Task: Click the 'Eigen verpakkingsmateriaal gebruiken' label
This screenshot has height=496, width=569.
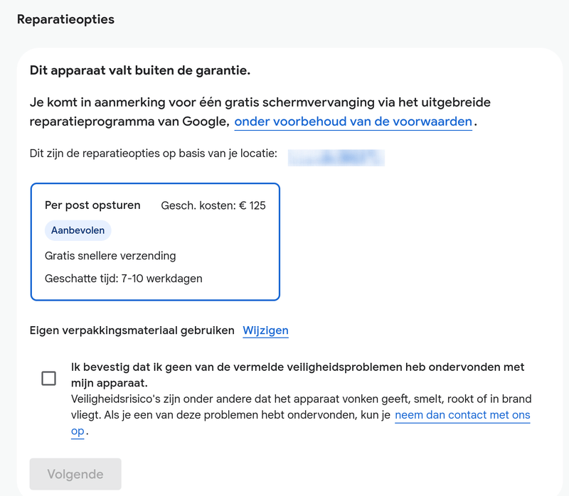Action: pyautogui.click(x=132, y=330)
